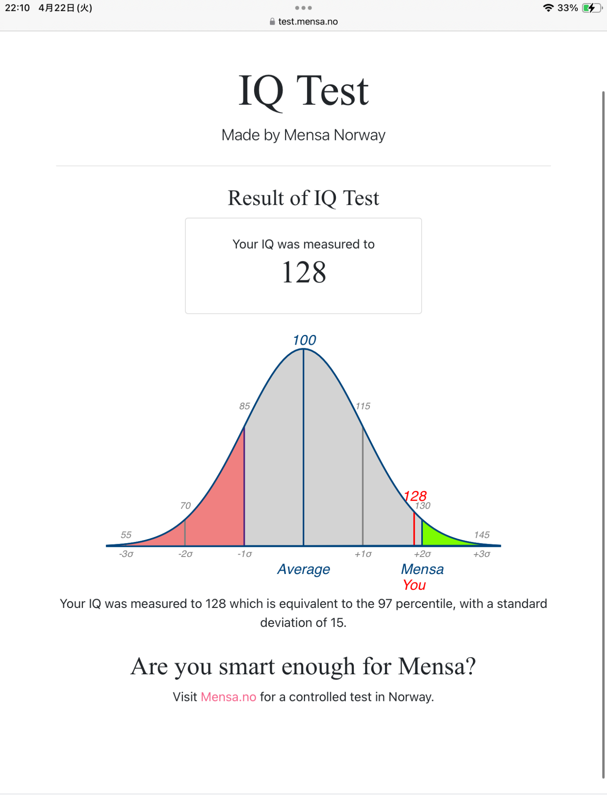
Task: Tap the three-dot multitasking icon
Action: 303,8
